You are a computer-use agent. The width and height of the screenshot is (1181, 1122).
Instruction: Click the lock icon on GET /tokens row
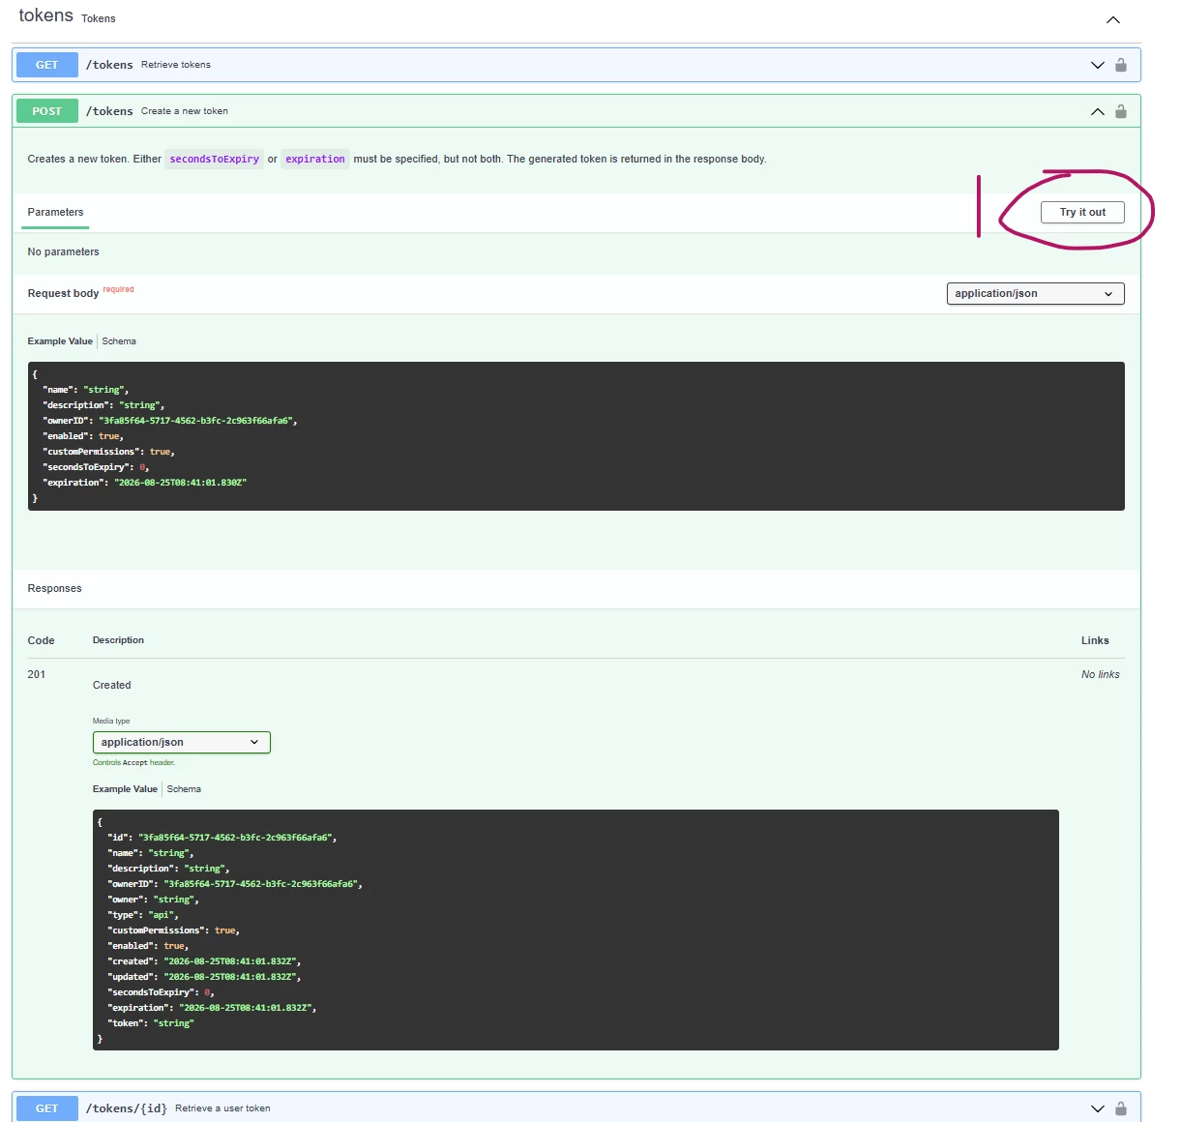(x=1120, y=65)
